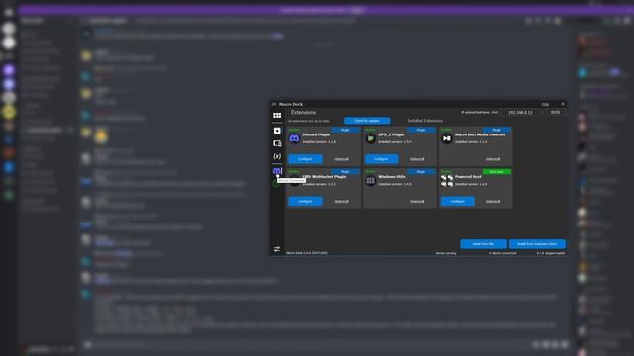The image size is (634, 356).
Task: Click the Macro Deck version text in status bar
Action: coord(307,253)
